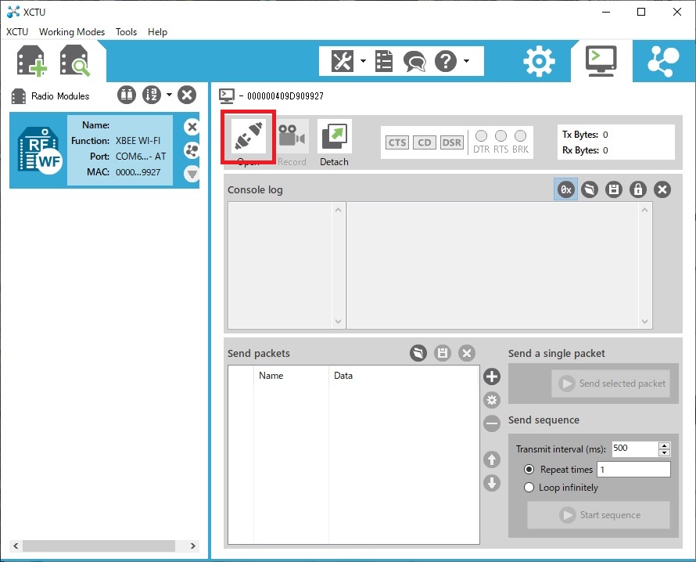The image size is (696, 562).
Task: Toggle the DTR line indicator
Action: [x=481, y=136]
